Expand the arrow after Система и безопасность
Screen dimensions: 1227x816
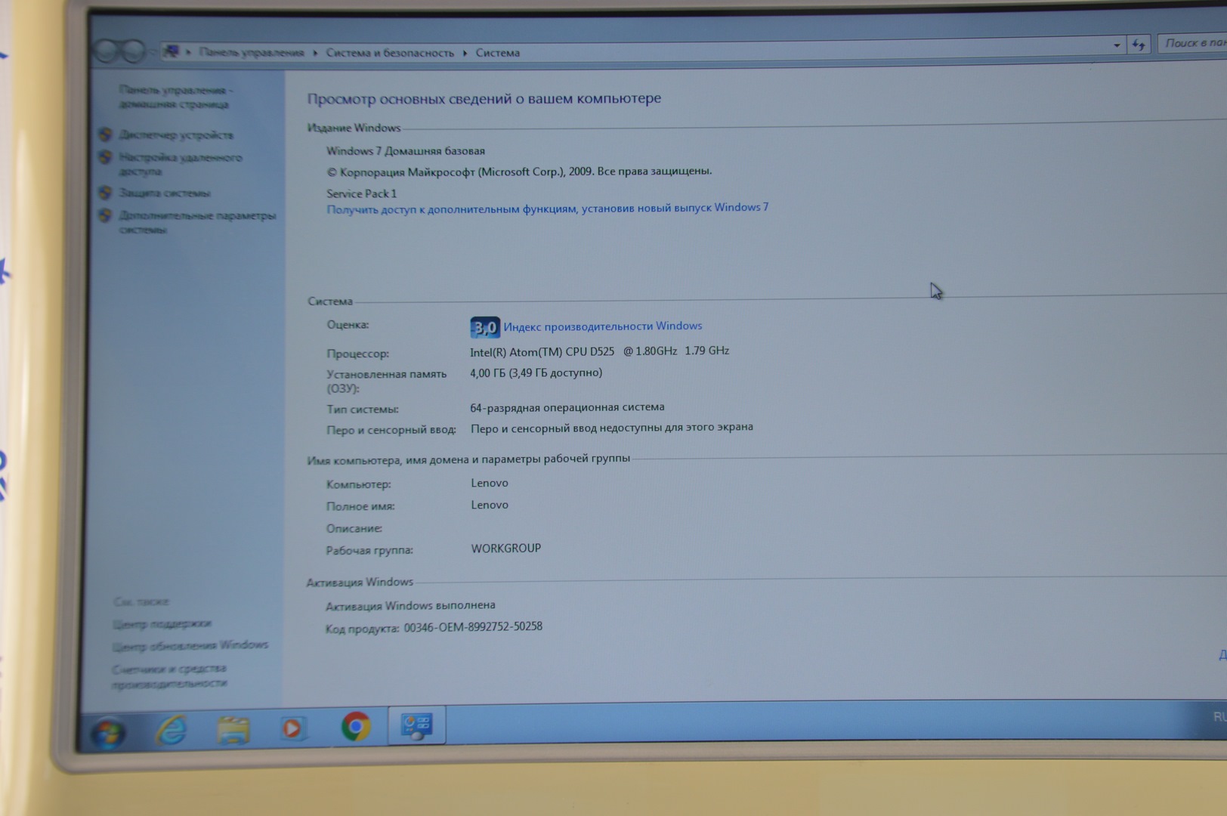(x=465, y=53)
